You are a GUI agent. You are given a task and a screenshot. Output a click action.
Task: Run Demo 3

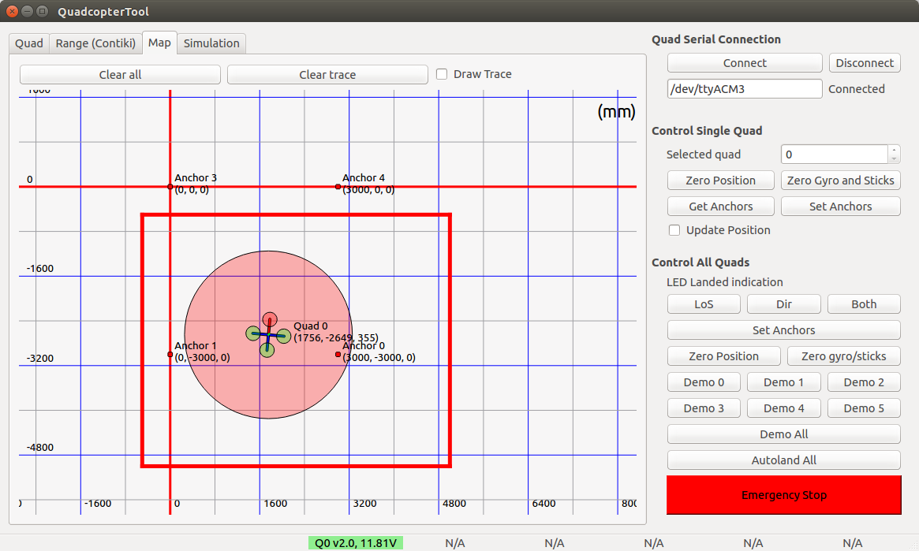[x=704, y=408]
